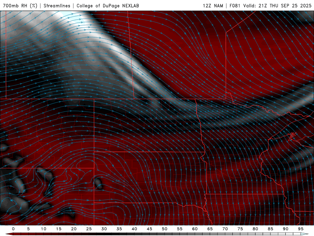Viewport: 314px width, 236px height.
Task: Click the "65" value on the color scale
Action: [210, 229]
